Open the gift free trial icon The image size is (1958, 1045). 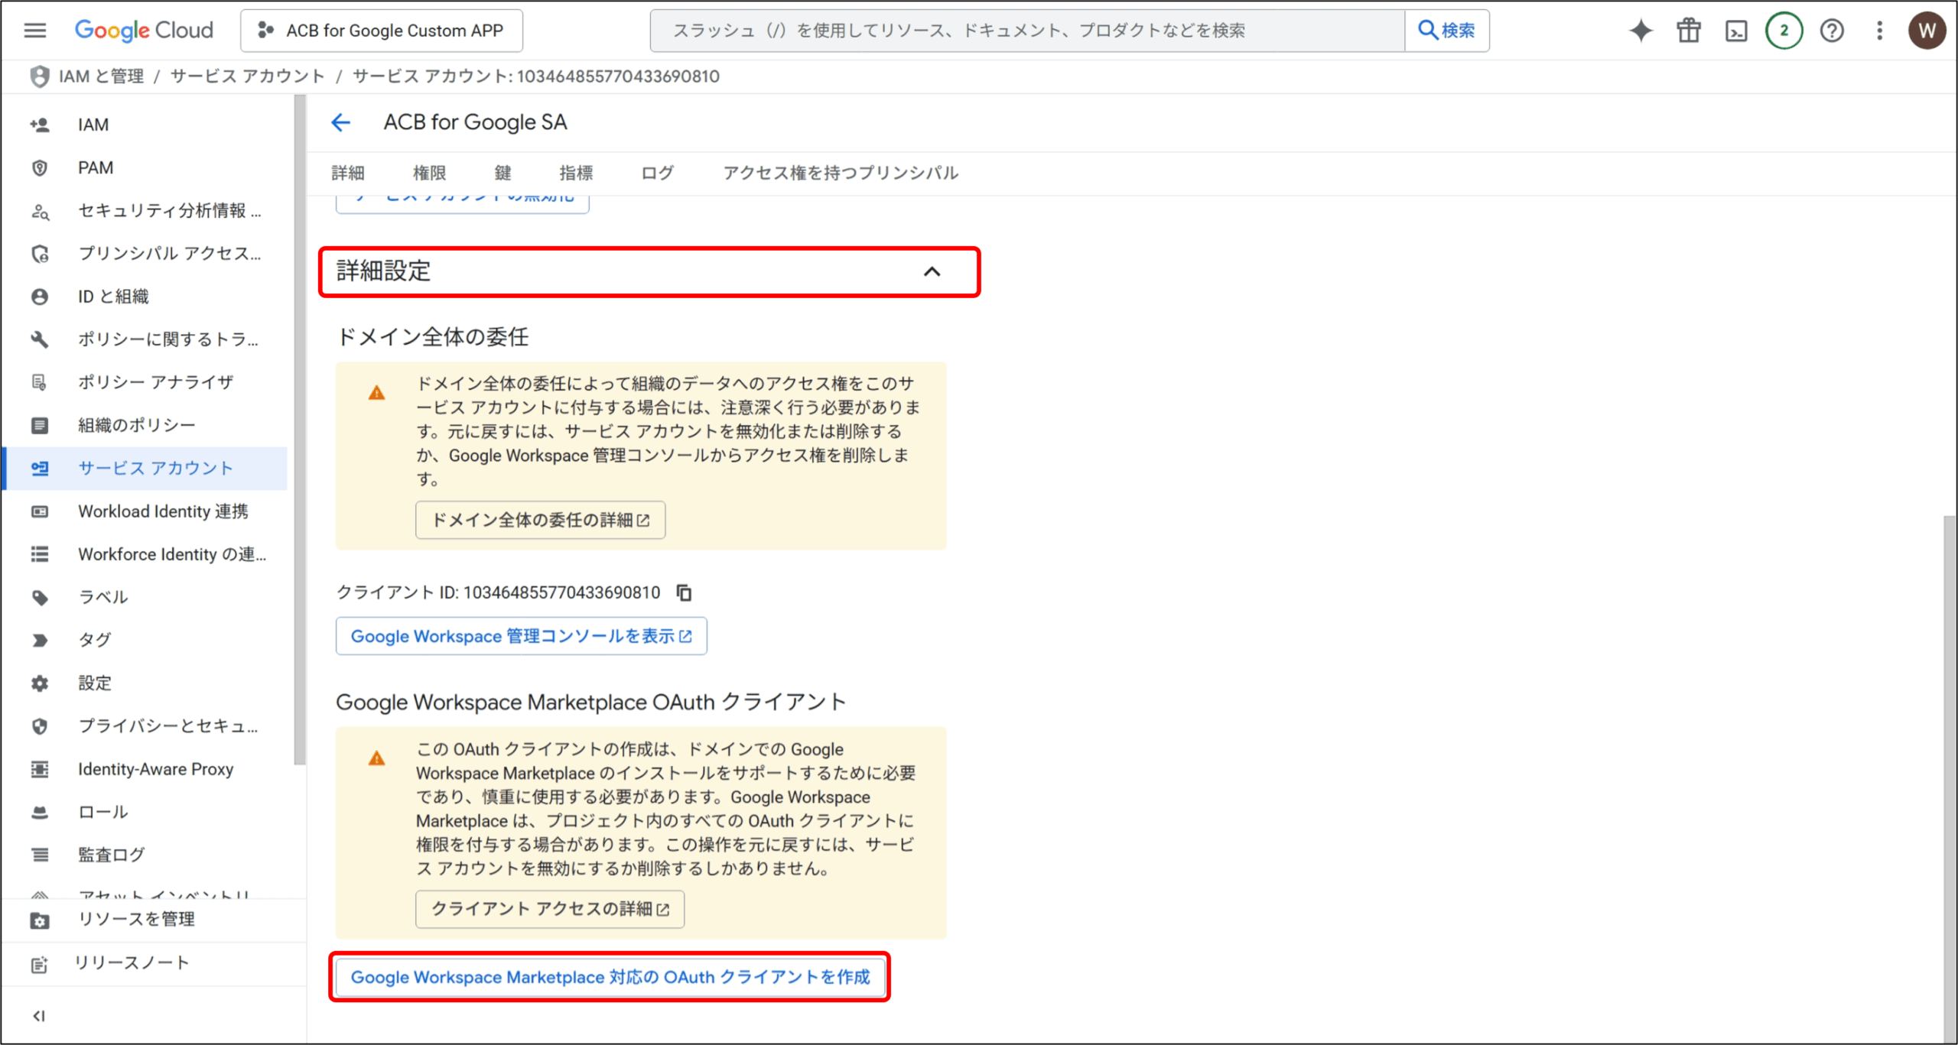[1688, 31]
